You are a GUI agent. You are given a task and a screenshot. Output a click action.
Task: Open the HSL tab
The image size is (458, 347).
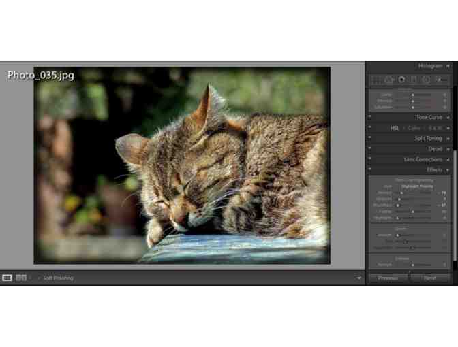(395, 128)
